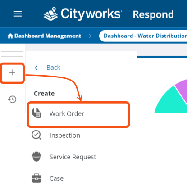Click the back chevron arrow
This screenshot has width=187, height=185.
click(36, 68)
